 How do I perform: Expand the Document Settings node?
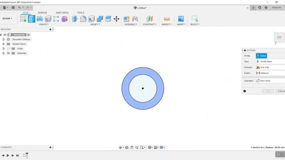click(4, 40)
